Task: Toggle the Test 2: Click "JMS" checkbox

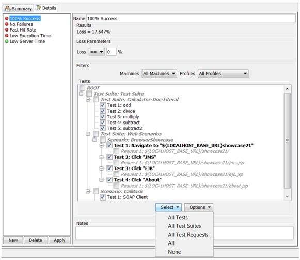Action: 109,157
